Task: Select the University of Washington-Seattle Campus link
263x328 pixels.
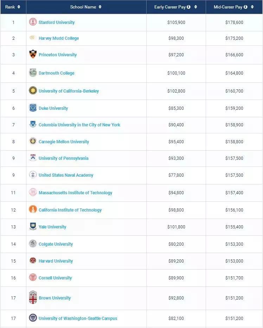Action: click(x=78, y=318)
